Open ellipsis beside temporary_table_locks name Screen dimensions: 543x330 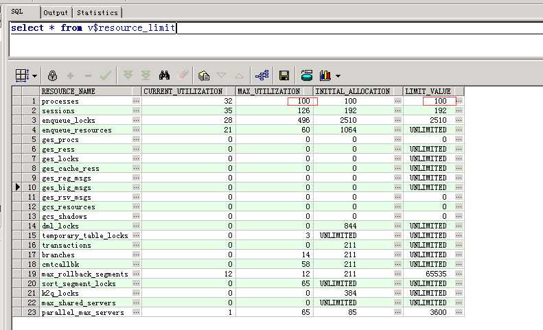pos(136,235)
